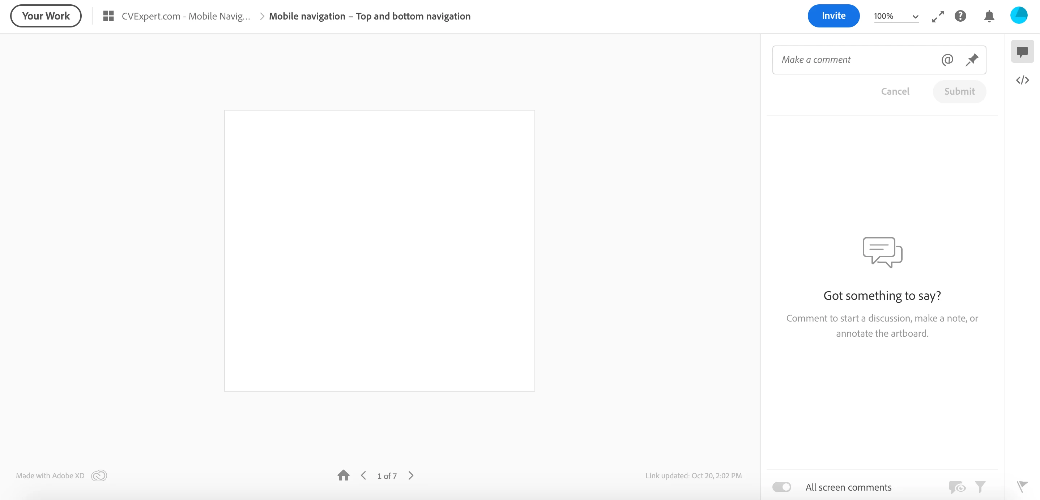Click the blue Invite button

click(x=833, y=16)
